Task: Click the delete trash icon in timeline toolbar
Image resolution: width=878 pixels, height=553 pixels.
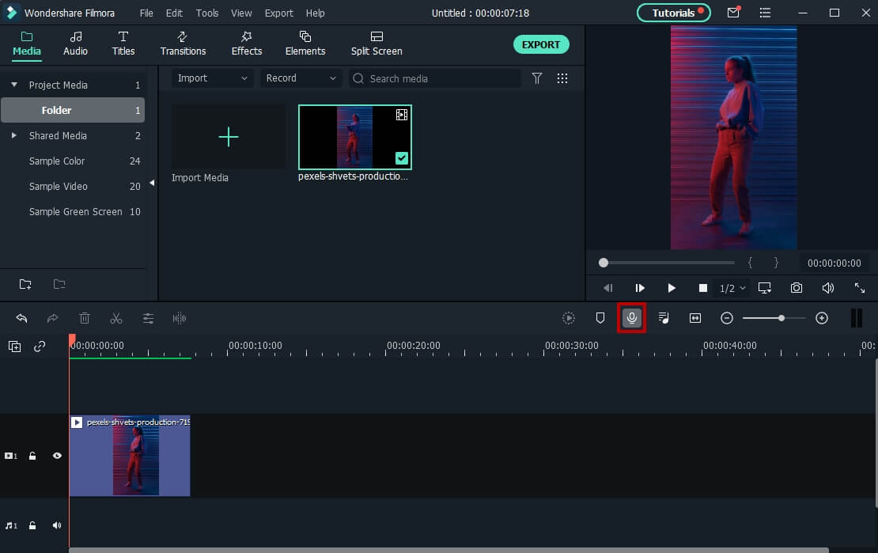Action: tap(85, 318)
